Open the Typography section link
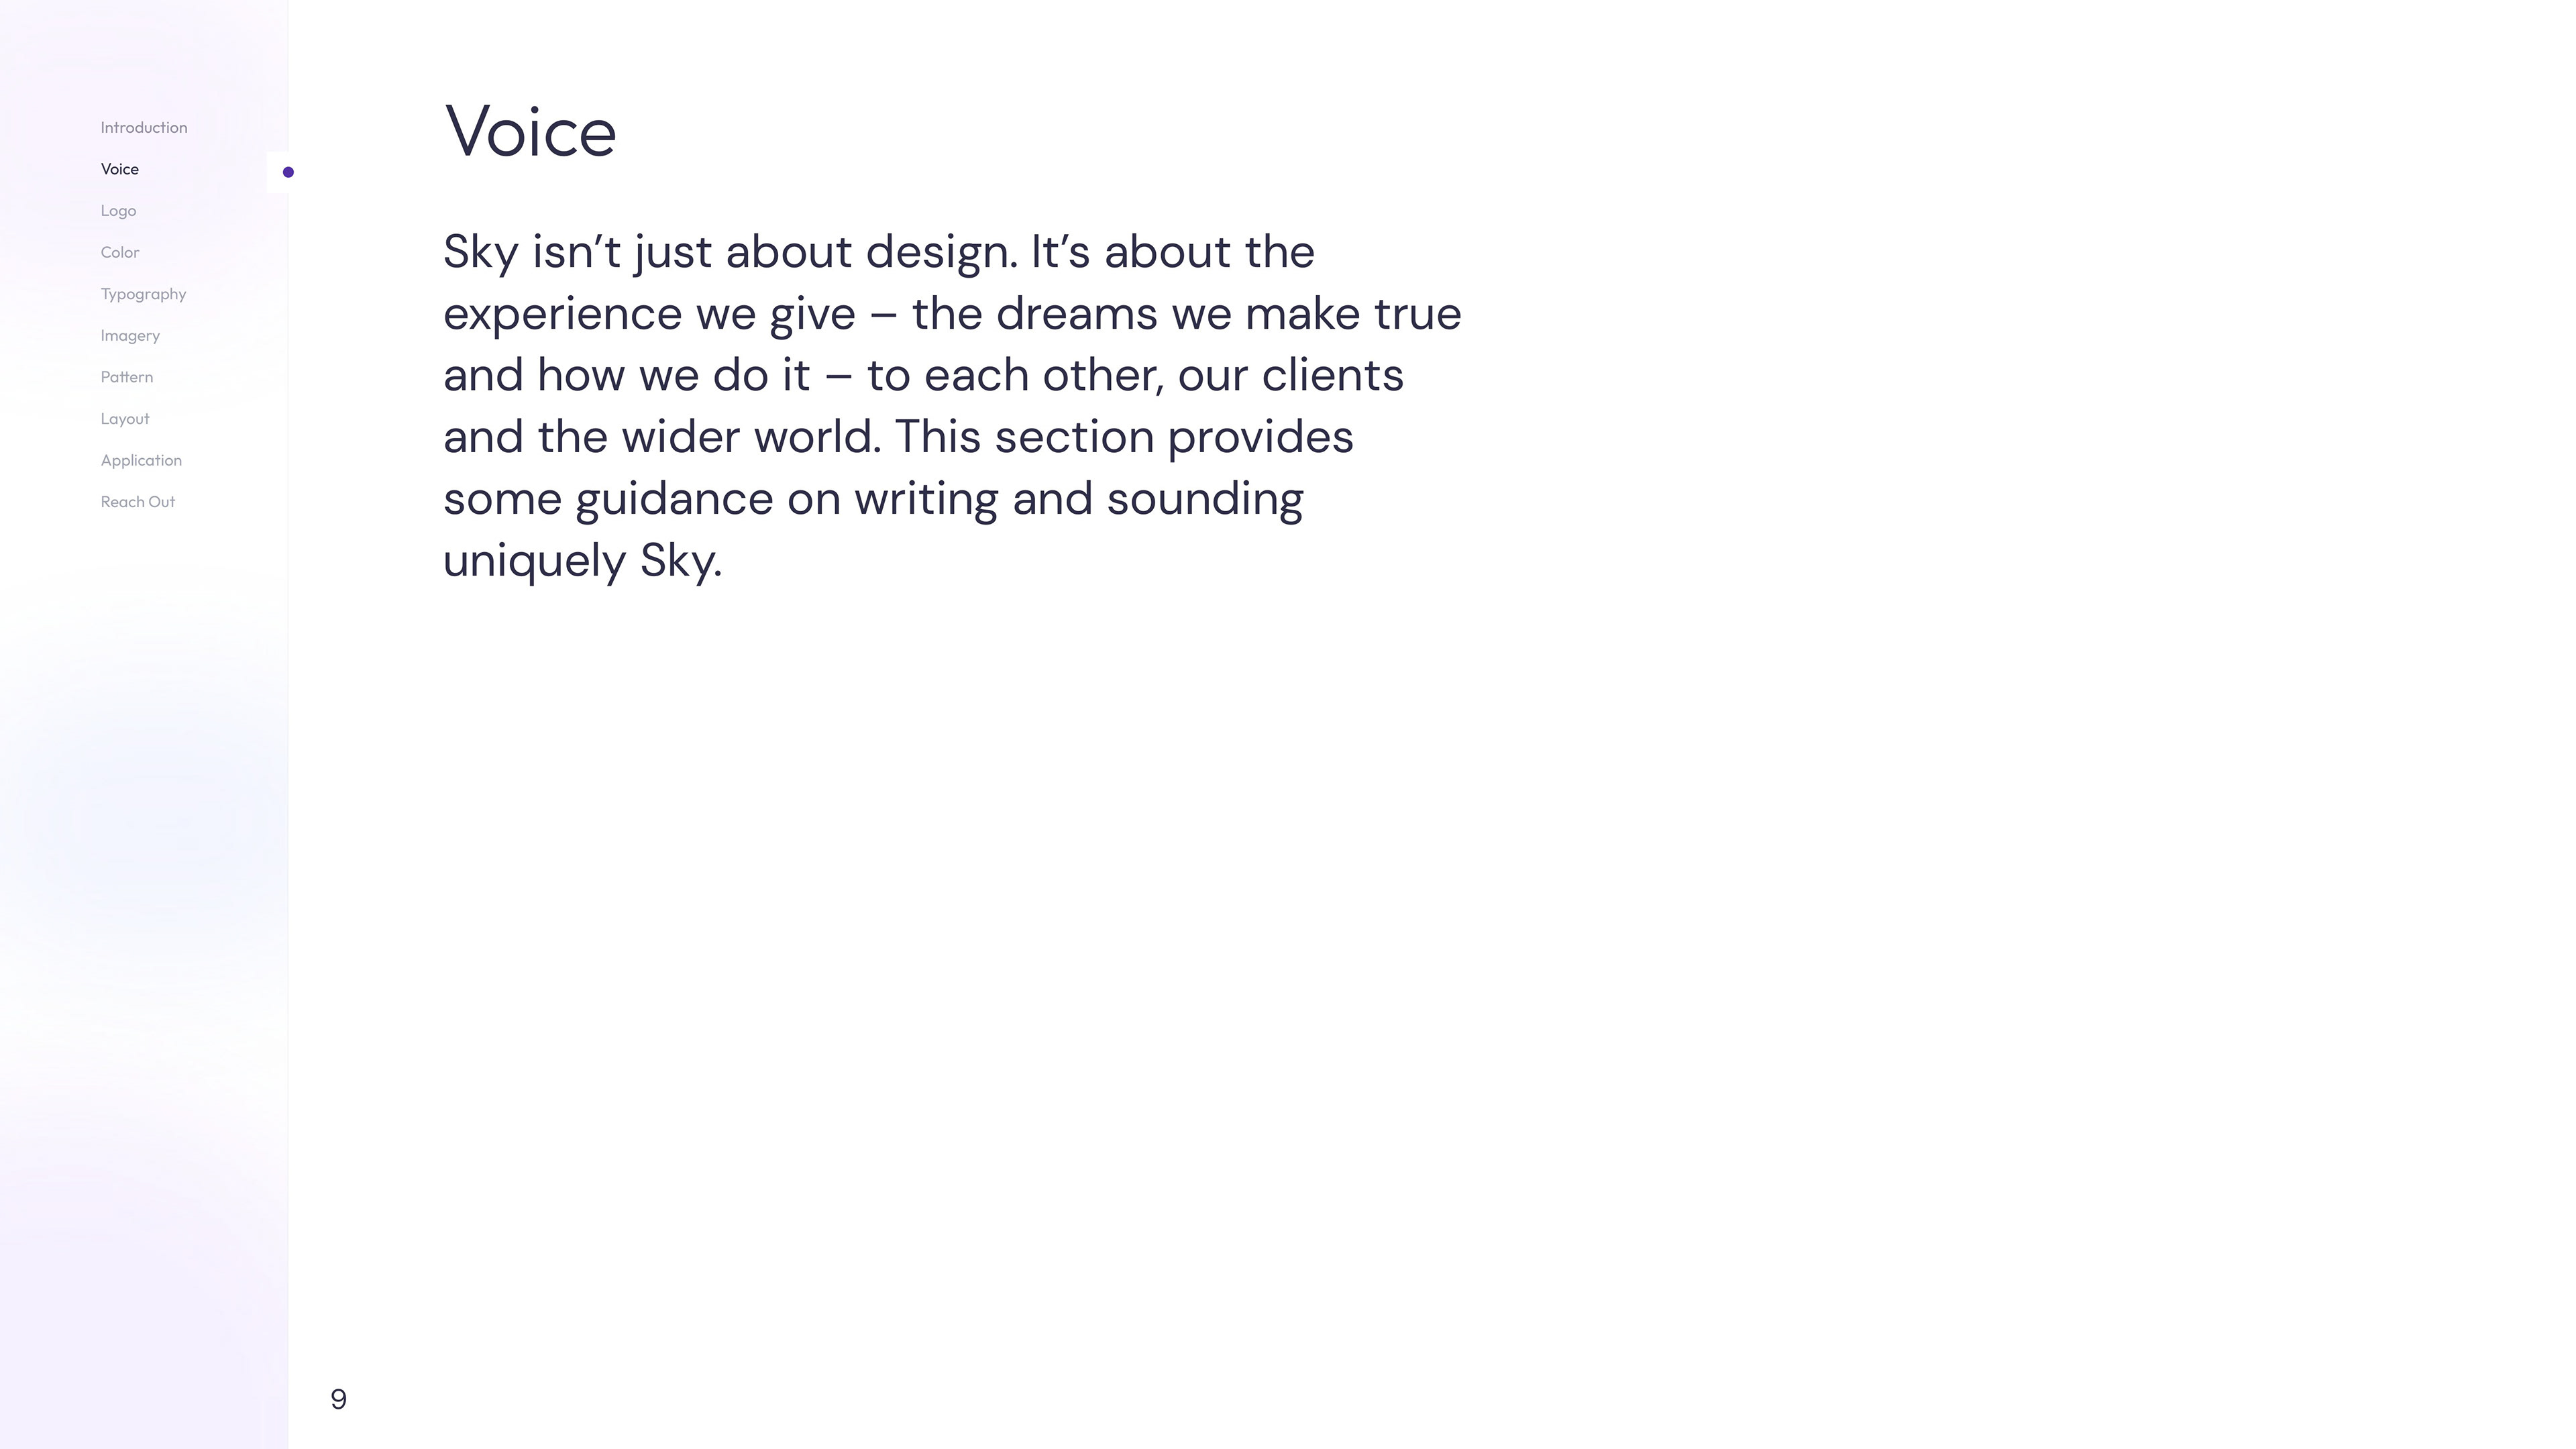Viewport: 2576px width, 1449px height. click(143, 294)
